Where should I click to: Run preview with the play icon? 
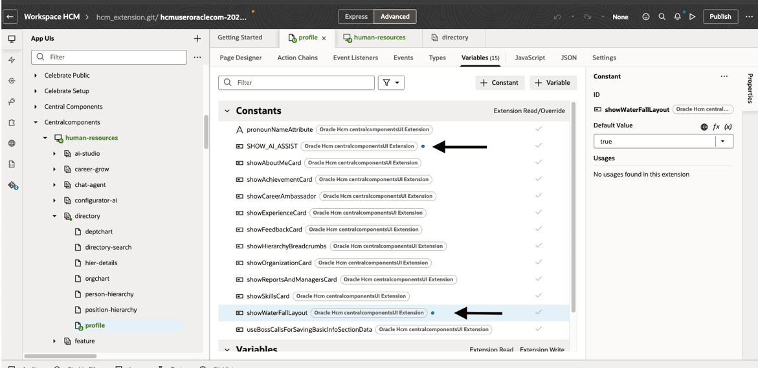coord(692,16)
